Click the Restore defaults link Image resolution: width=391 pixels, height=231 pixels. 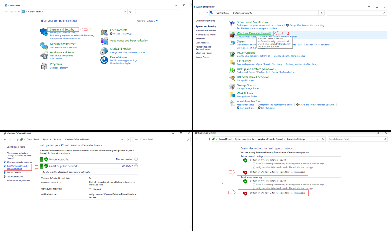tap(14, 172)
